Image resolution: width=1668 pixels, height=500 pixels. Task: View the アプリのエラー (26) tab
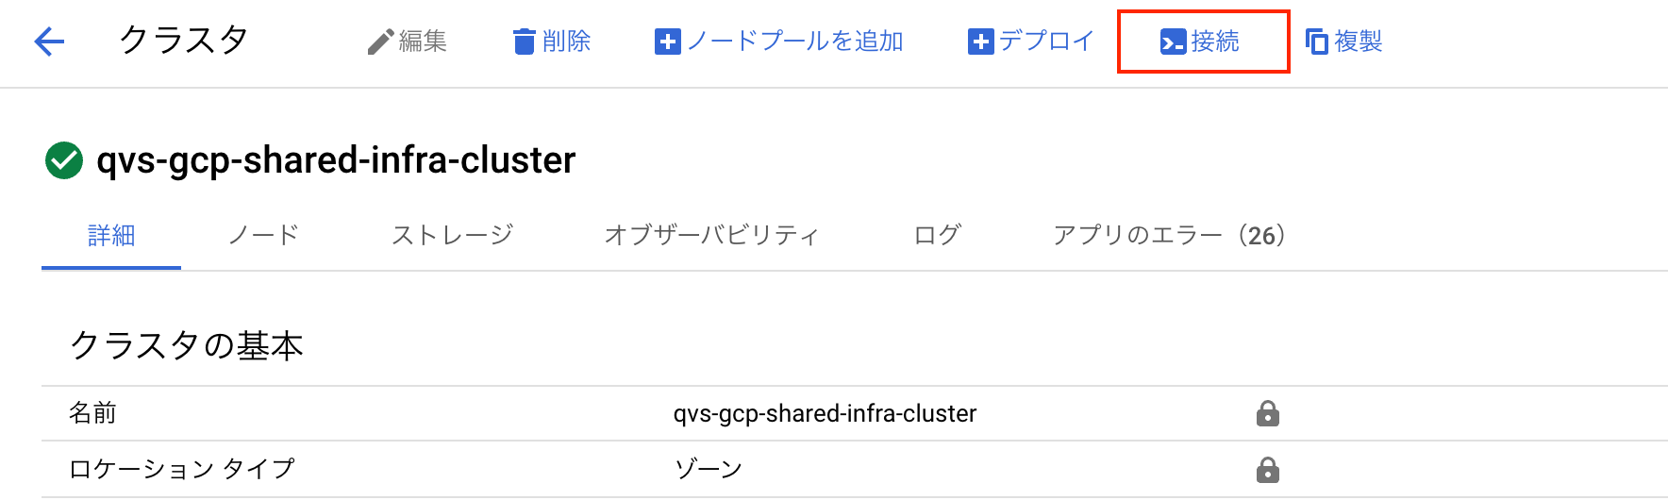click(1169, 236)
